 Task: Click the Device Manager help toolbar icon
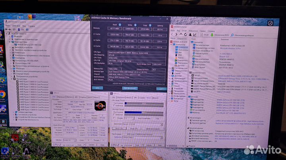coord(19,29)
